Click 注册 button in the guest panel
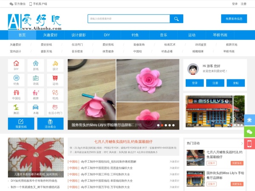Image resolution: width=255 pixels, height=191 pixels. coord(215,83)
